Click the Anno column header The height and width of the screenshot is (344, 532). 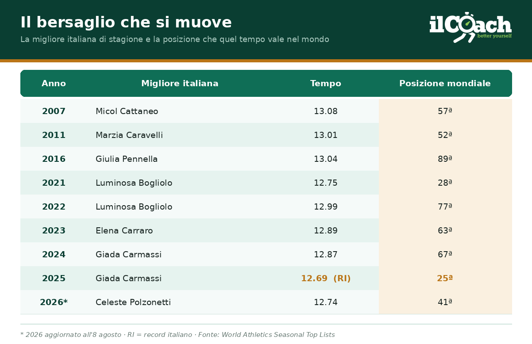[x=54, y=84]
